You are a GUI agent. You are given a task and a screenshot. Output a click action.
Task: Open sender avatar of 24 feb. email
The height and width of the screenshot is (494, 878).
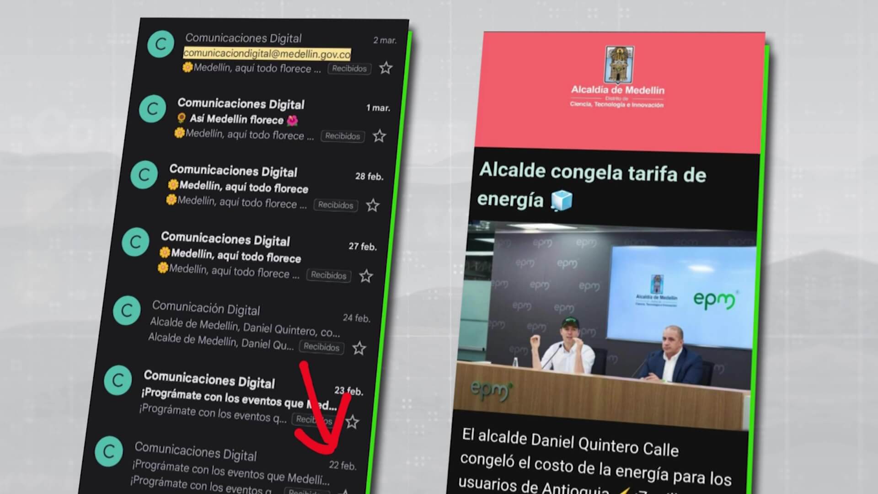[127, 311]
